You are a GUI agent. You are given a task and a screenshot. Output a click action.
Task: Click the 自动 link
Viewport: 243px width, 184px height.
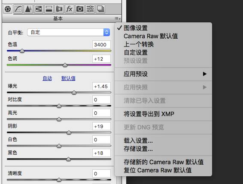47,78
